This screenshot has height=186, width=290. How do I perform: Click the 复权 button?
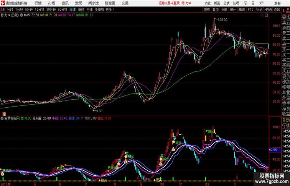point(207,10)
